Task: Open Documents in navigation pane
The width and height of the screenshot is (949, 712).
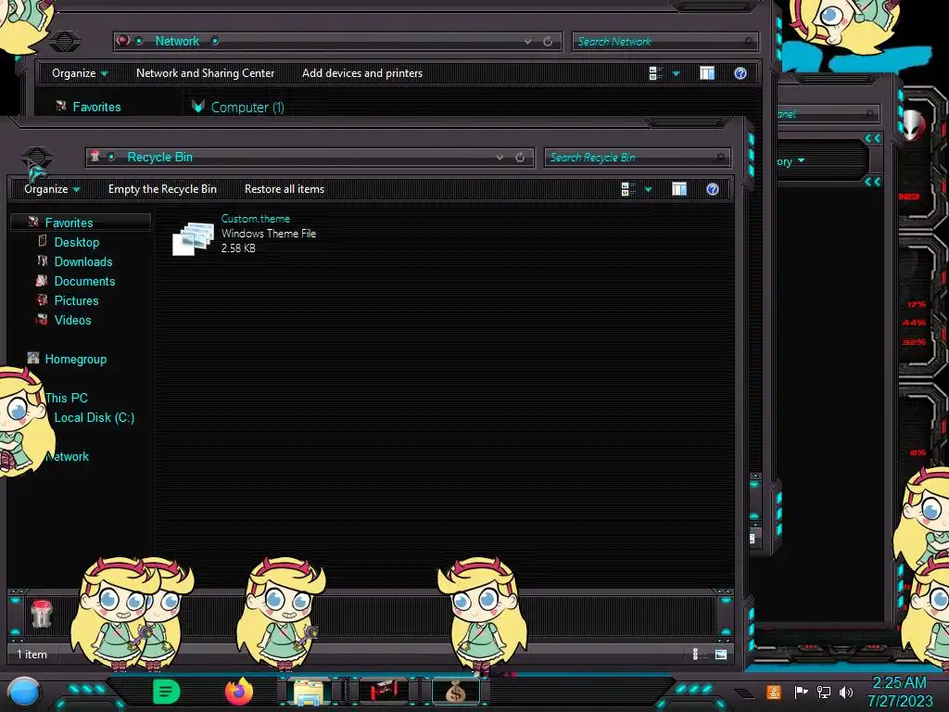Action: point(84,281)
